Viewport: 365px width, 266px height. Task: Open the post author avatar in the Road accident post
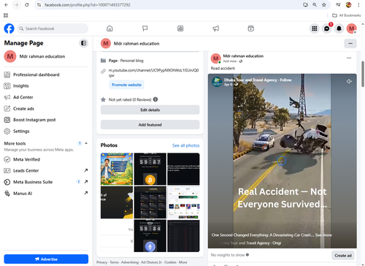coord(215,58)
